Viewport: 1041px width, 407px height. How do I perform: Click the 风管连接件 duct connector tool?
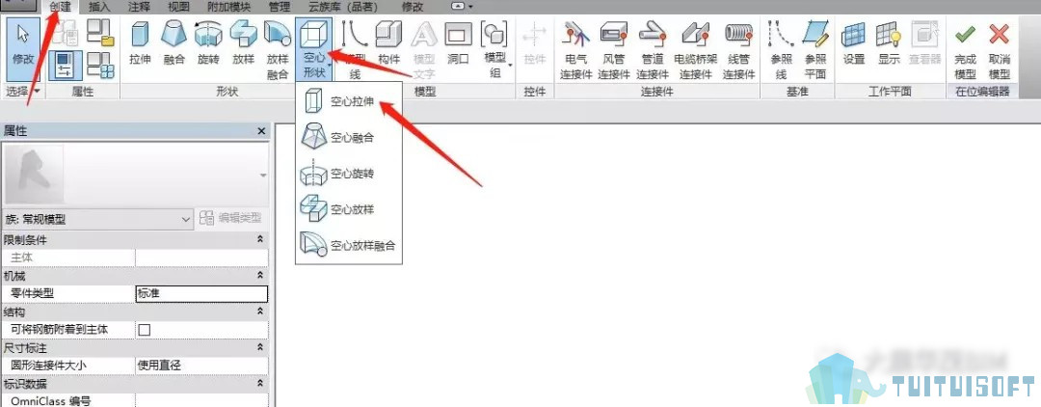[x=614, y=49]
